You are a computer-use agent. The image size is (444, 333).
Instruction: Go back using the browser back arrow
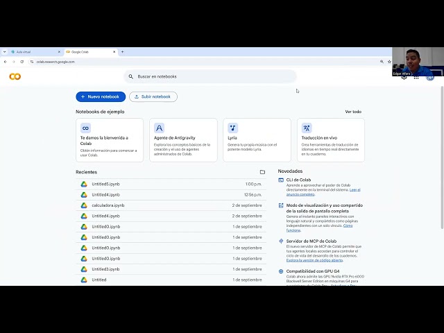tap(6, 62)
